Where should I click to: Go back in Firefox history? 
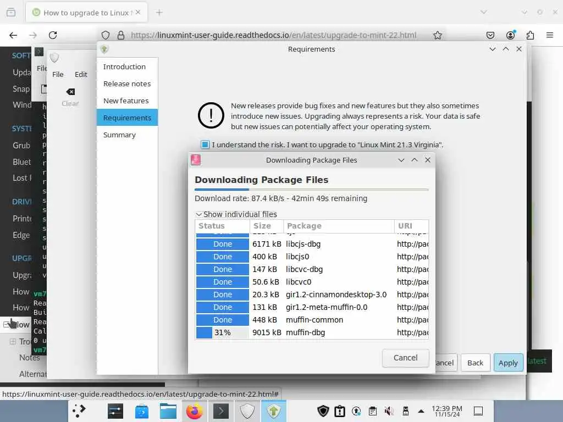click(13, 35)
